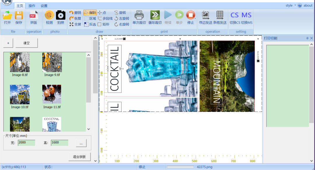This screenshot has width=315, height=170.
Task: Click 寻边发送 edge-finding send icon
Action: point(206,15)
